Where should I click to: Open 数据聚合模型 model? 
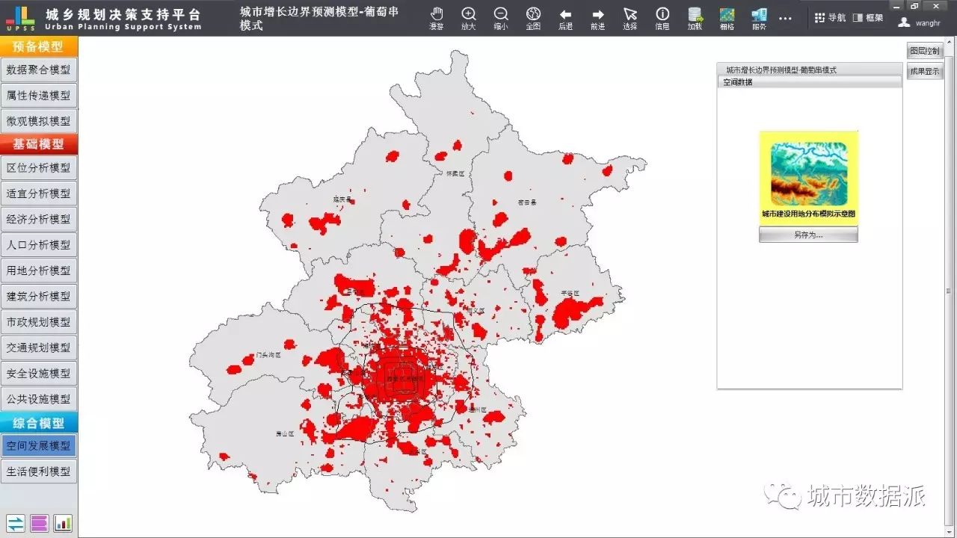[39, 69]
